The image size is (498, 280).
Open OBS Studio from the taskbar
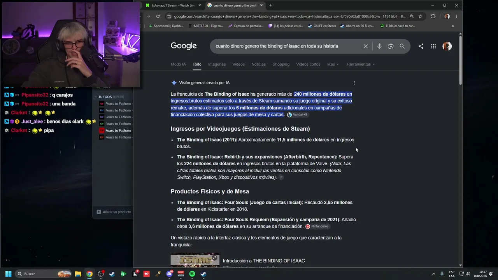pos(101,274)
